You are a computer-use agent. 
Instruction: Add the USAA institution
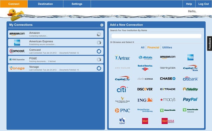point(122,121)
